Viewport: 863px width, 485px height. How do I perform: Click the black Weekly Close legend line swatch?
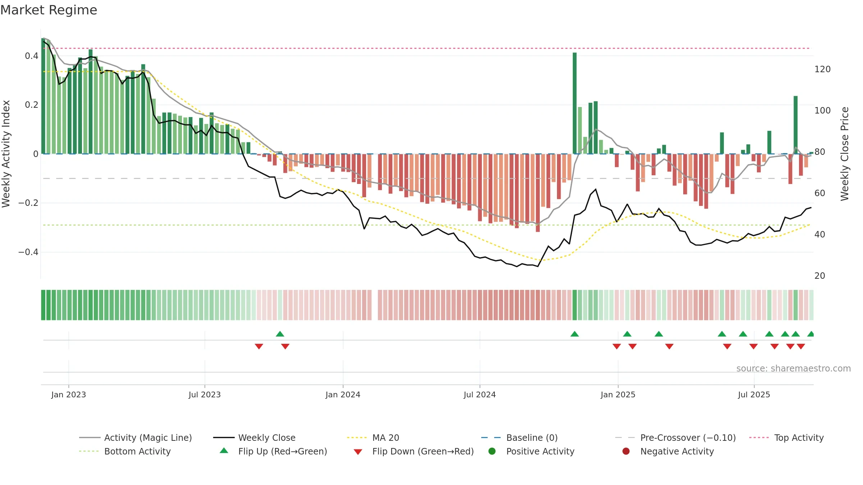coord(224,438)
